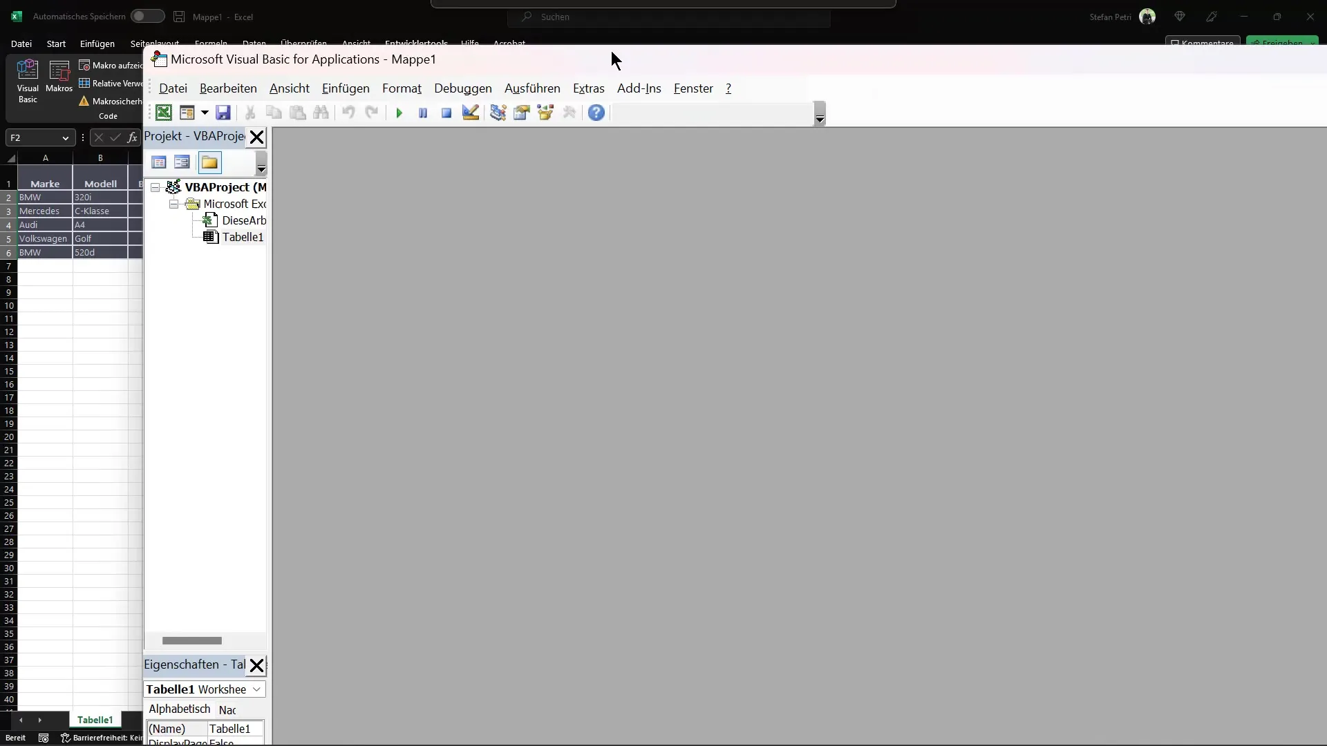Toggle Alphabetisch properties view
The image size is (1327, 746).
tap(178, 709)
